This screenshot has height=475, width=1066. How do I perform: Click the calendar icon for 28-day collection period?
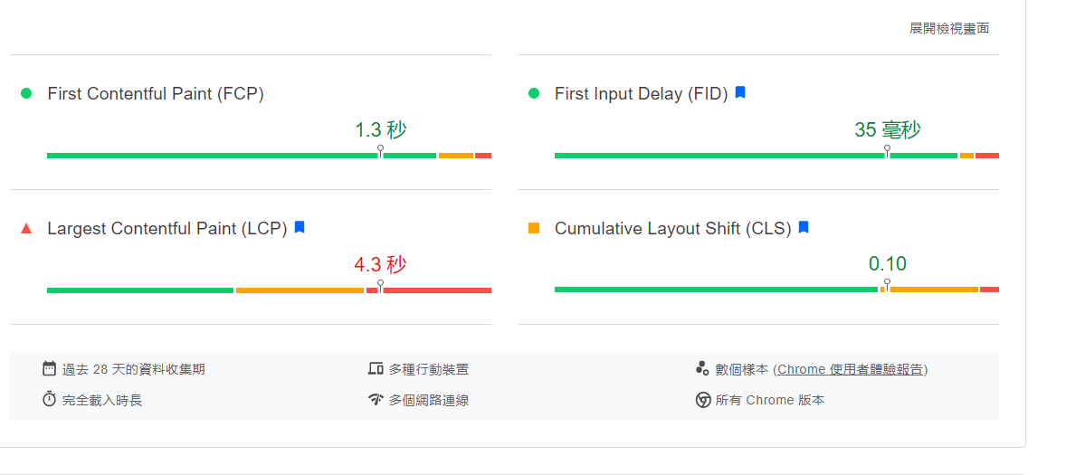click(x=49, y=369)
